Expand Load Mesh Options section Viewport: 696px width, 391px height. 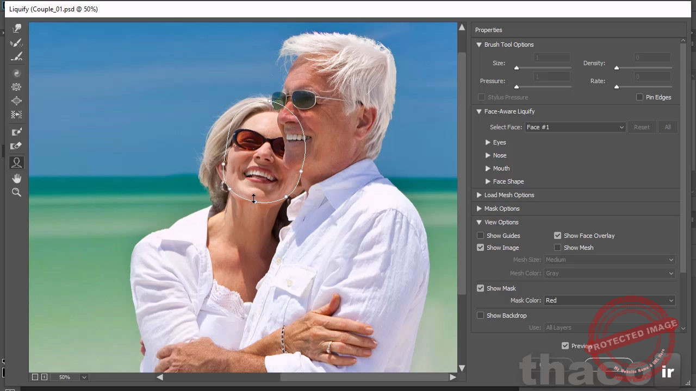(x=479, y=195)
